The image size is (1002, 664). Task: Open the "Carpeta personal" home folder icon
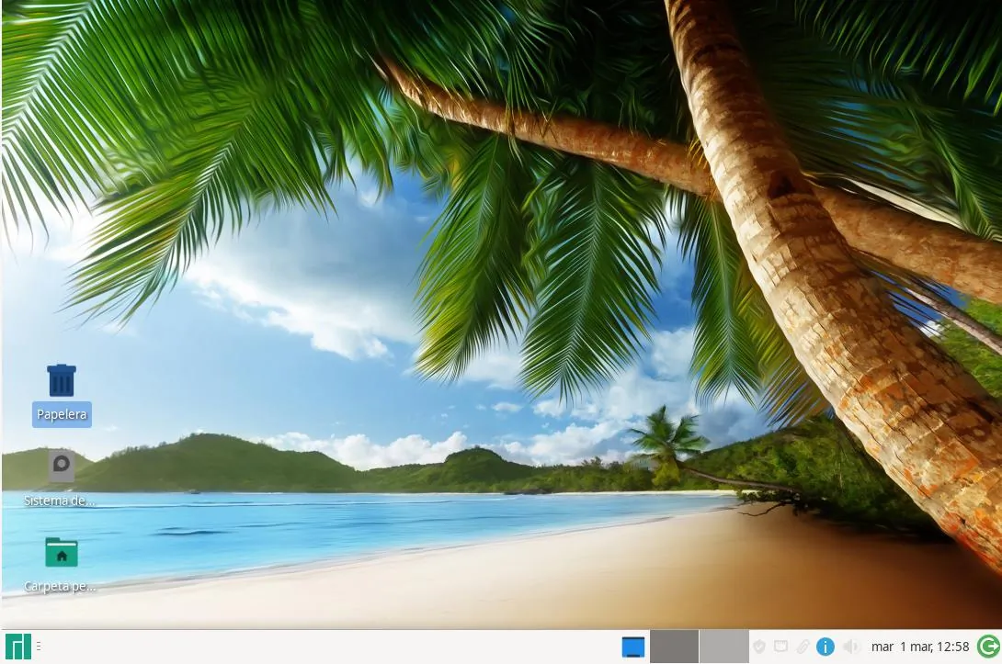pos(61,551)
